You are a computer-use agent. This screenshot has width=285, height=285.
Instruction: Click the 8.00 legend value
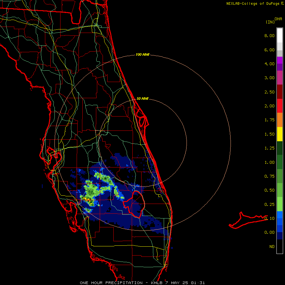(x=269, y=35)
